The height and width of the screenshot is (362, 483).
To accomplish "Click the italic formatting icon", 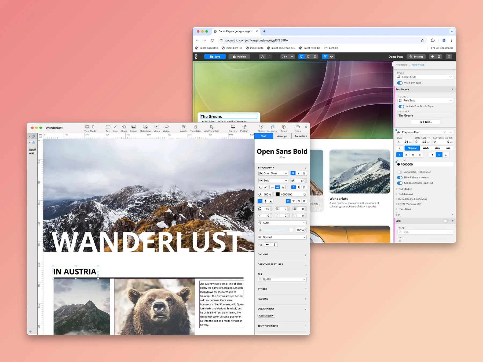I will click(x=298, y=173).
